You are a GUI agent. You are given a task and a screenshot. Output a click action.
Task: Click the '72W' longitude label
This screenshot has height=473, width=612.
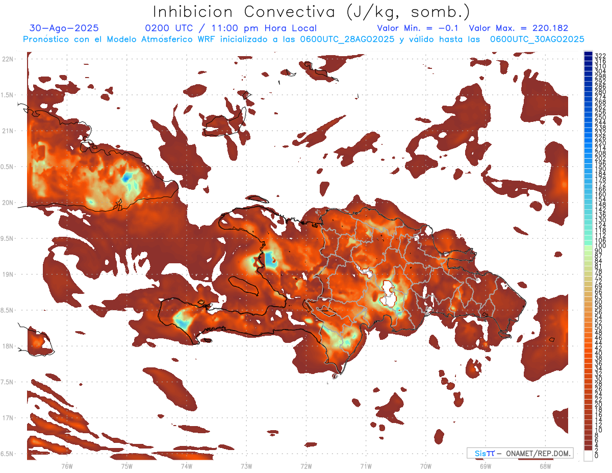coord(306,466)
